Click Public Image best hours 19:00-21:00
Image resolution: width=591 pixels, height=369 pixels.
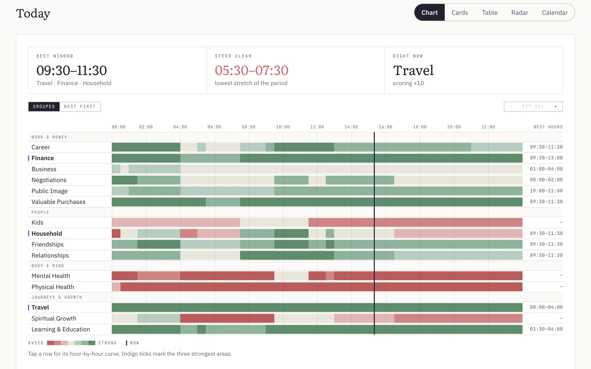point(546,191)
